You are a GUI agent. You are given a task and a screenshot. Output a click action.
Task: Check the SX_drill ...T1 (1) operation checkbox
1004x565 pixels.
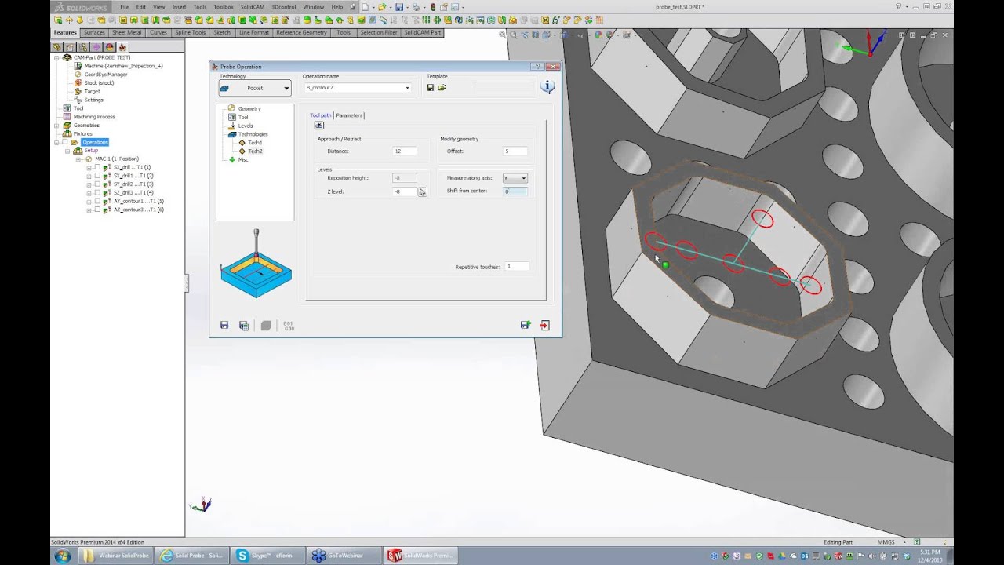pyautogui.click(x=97, y=167)
